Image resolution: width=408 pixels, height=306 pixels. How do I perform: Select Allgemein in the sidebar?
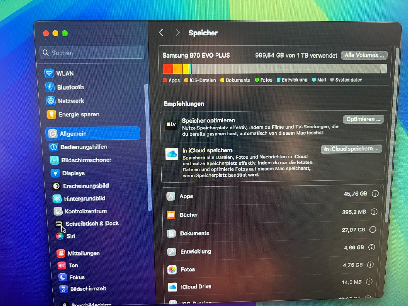(x=93, y=133)
